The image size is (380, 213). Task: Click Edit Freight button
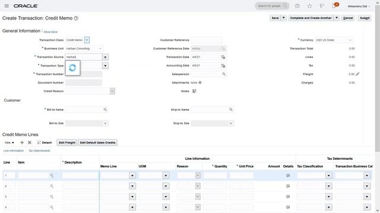click(x=67, y=143)
